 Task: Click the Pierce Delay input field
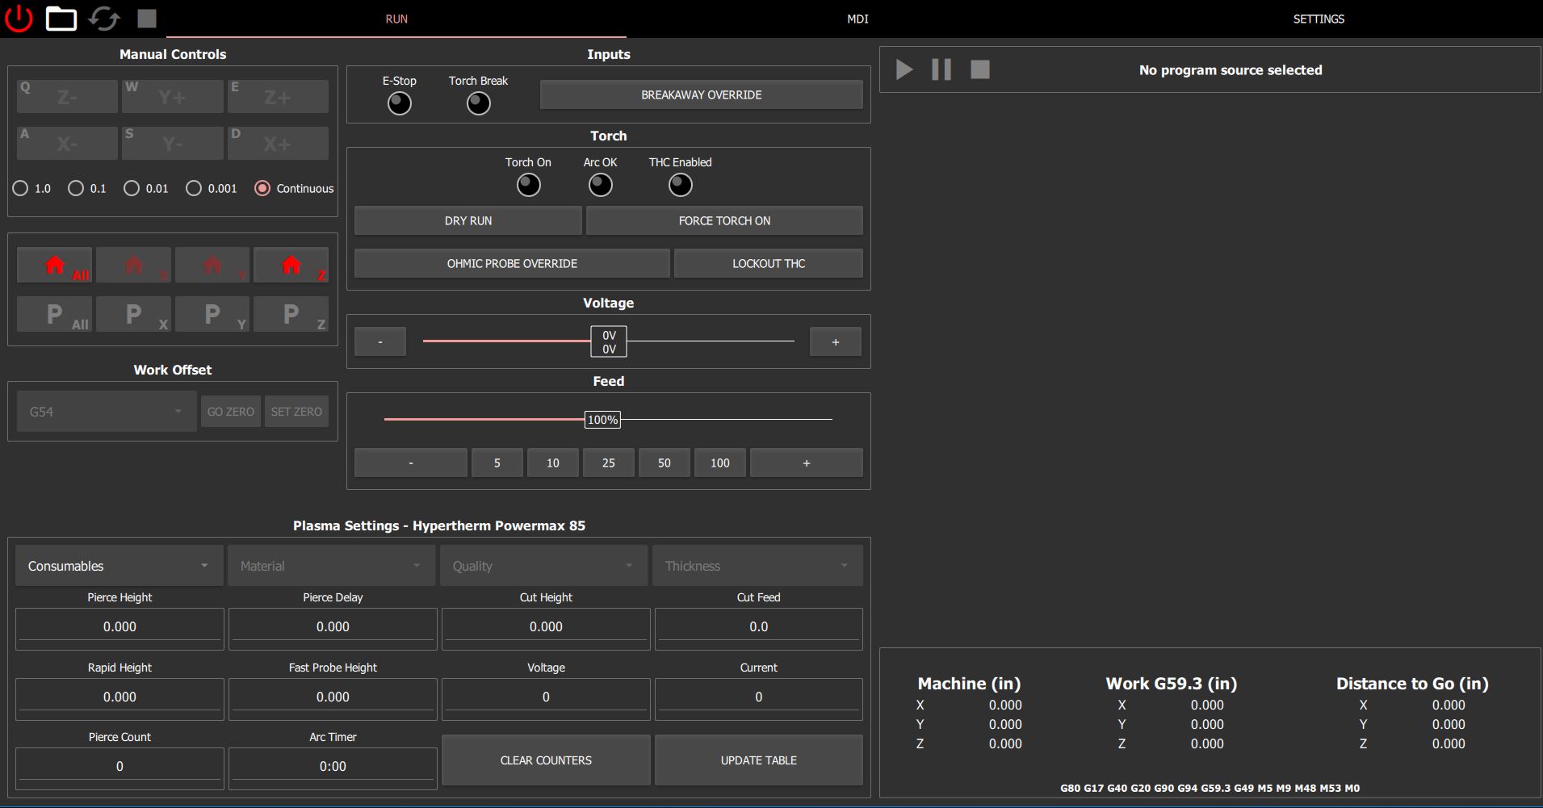333,628
